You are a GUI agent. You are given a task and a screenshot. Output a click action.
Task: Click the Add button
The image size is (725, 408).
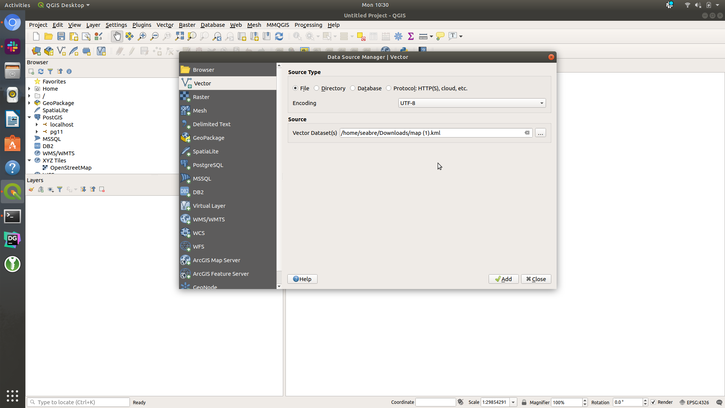pos(503,279)
